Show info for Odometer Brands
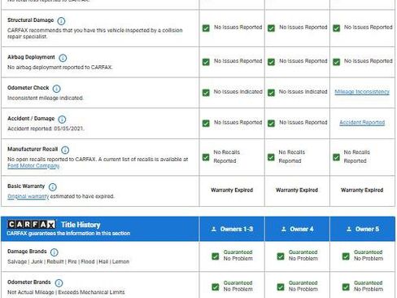 point(59,283)
